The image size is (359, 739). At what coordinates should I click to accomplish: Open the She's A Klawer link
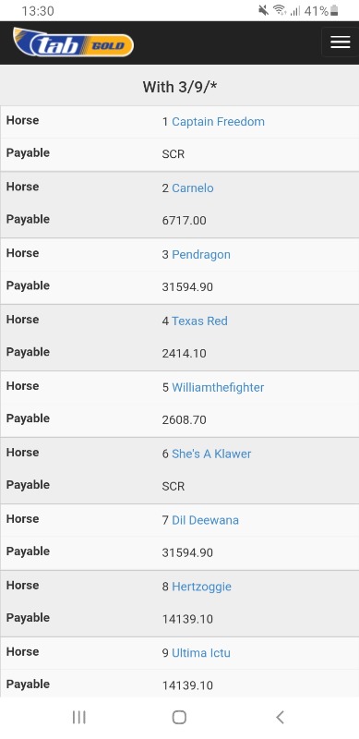click(x=211, y=454)
